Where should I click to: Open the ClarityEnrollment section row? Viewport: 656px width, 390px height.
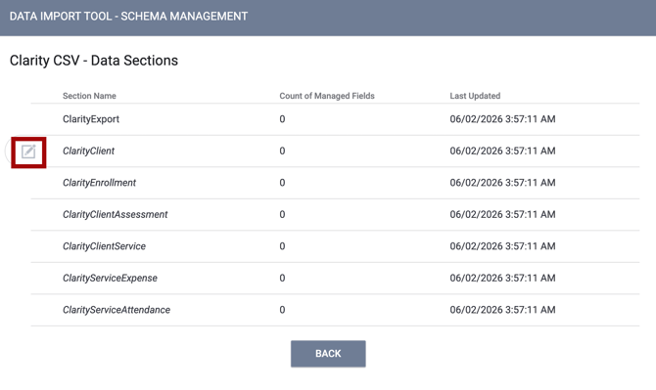click(x=335, y=183)
